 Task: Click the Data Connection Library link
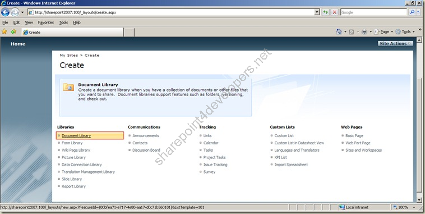coord(82,165)
